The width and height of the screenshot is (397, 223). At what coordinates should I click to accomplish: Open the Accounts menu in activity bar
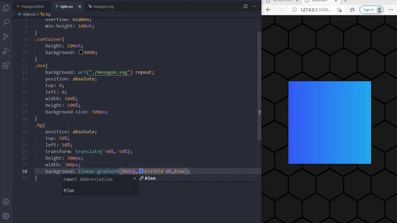click(x=6, y=202)
